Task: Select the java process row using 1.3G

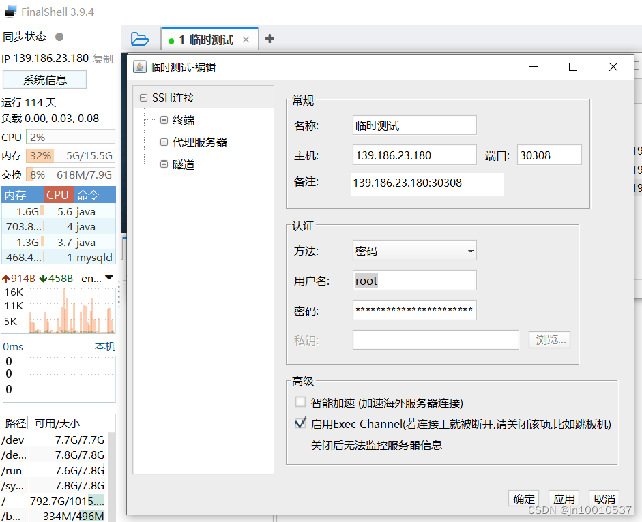Action: (x=59, y=242)
